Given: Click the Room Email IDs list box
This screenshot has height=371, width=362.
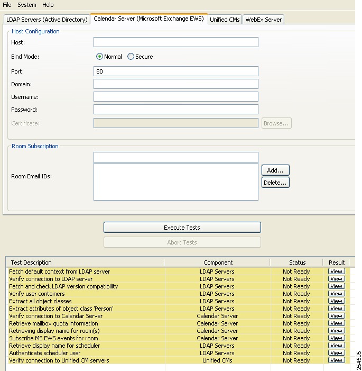Looking at the screenshot, I should (x=176, y=182).
